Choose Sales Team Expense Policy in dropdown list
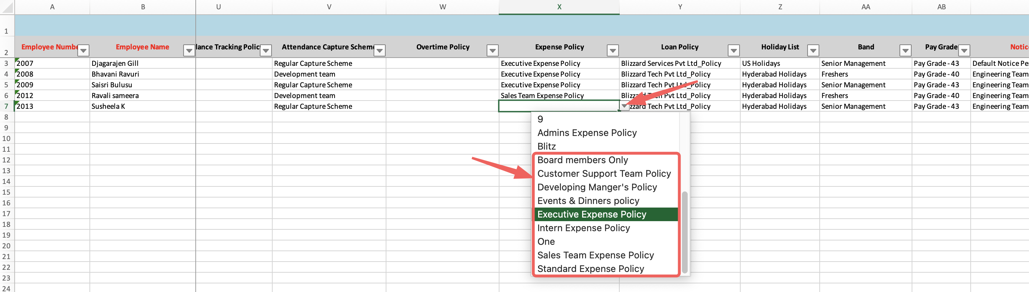 pos(595,255)
